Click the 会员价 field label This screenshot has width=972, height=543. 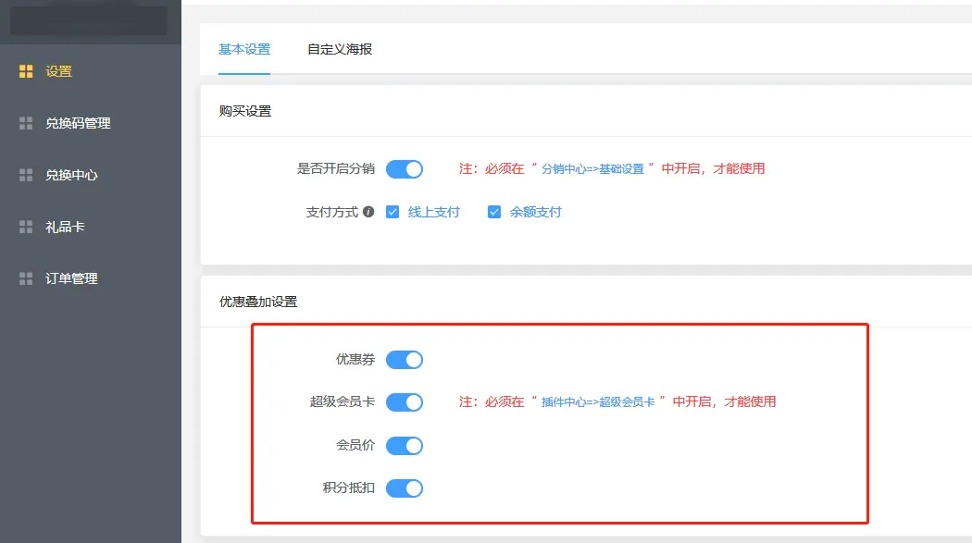pos(355,445)
